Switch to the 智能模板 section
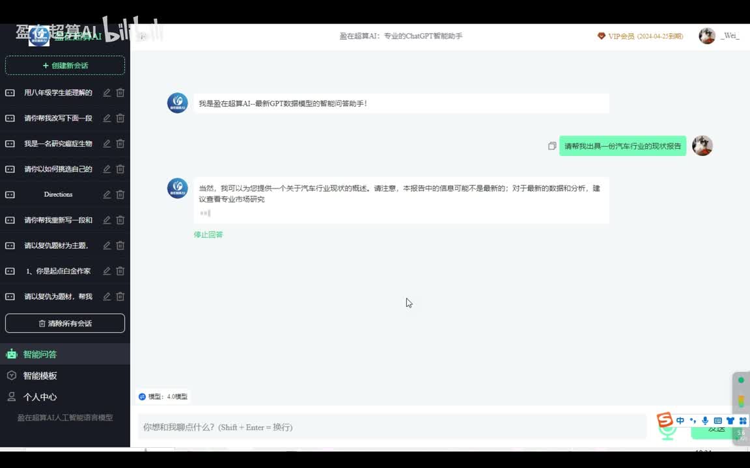Screen dimensions: 750x468 [40, 376]
